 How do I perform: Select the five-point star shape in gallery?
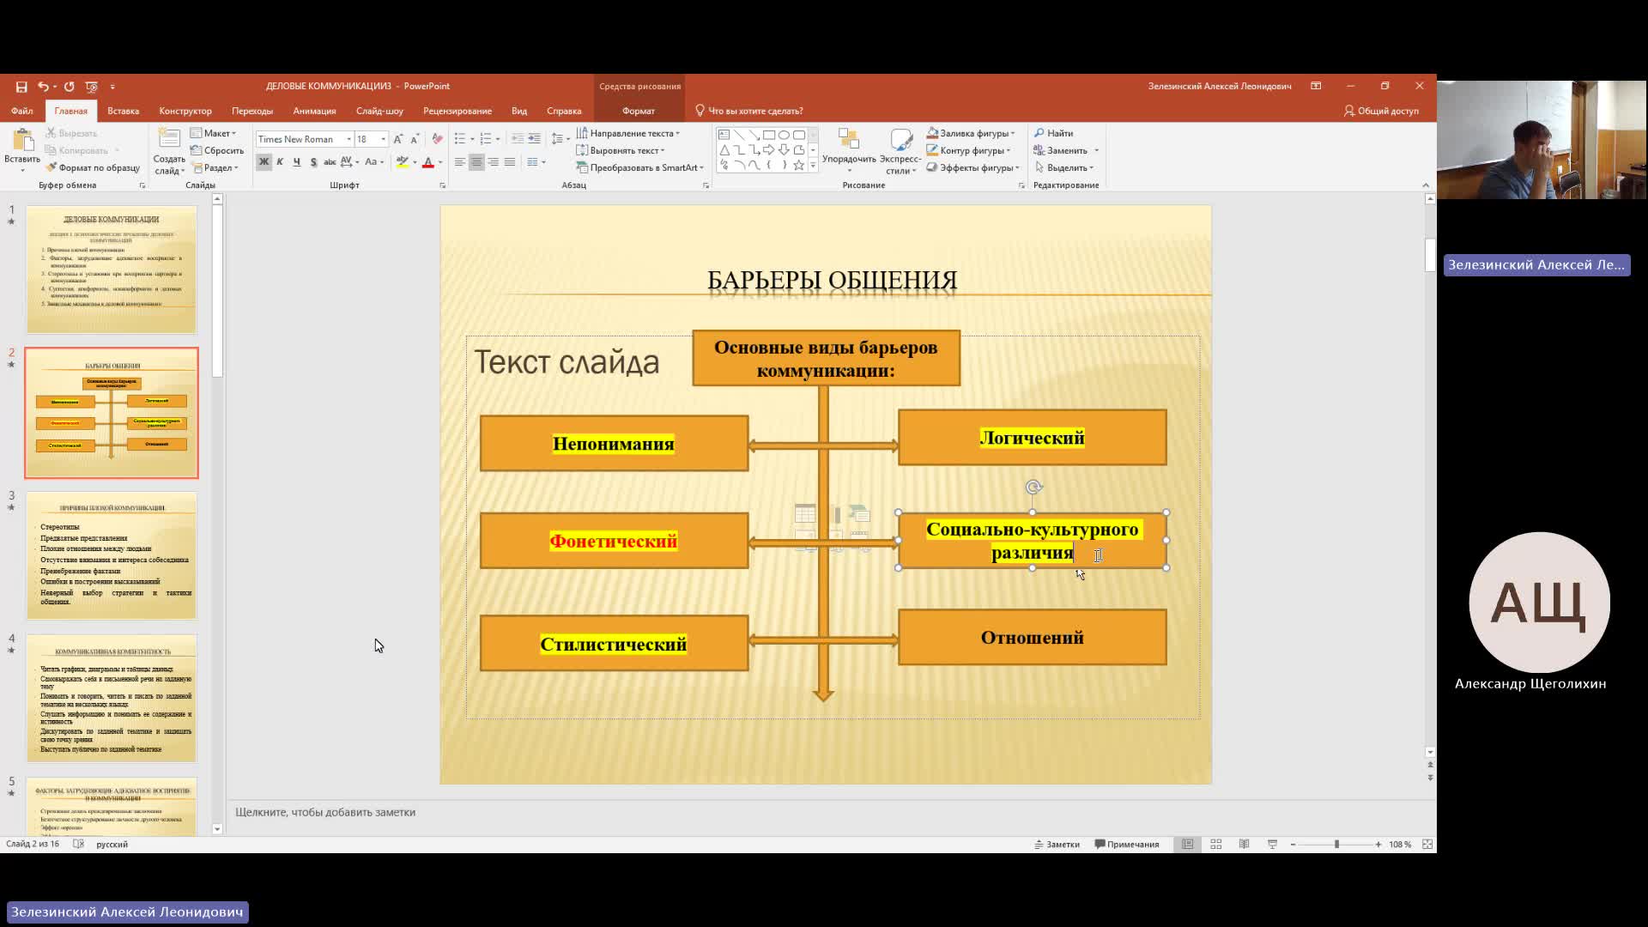click(799, 165)
